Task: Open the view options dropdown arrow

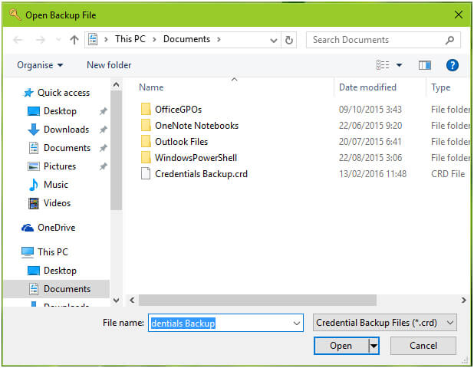Action: coord(399,65)
